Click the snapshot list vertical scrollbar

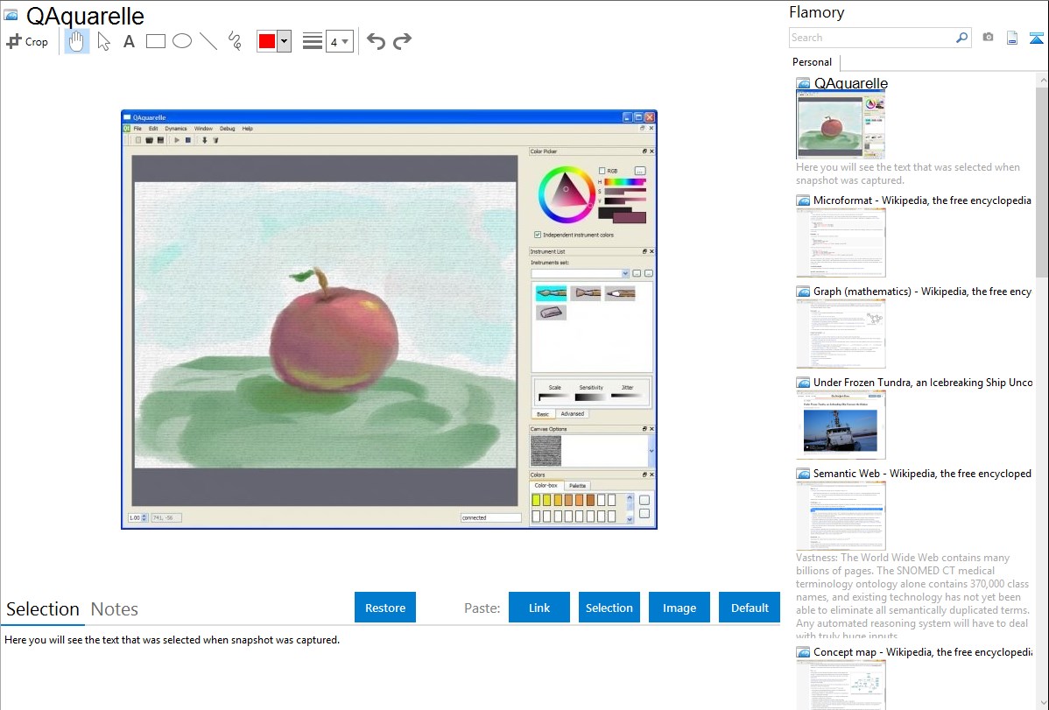pyautogui.click(x=1042, y=180)
